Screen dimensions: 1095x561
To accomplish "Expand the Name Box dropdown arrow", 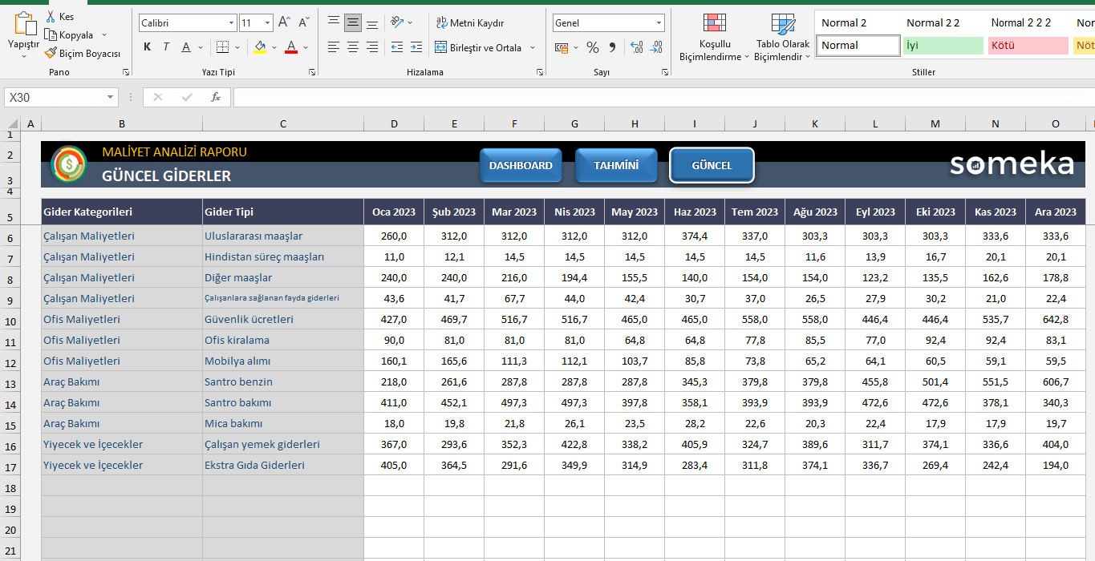I will tap(111, 98).
